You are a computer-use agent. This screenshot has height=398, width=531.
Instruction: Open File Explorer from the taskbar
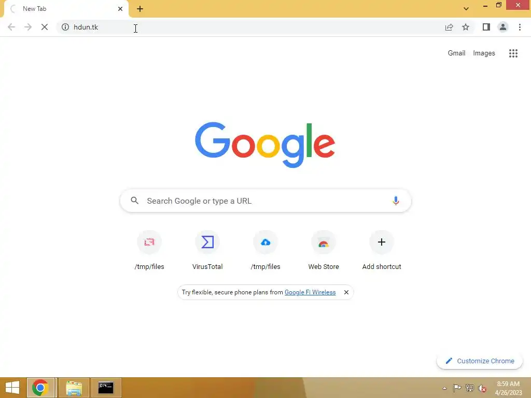click(x=74, y=388)
